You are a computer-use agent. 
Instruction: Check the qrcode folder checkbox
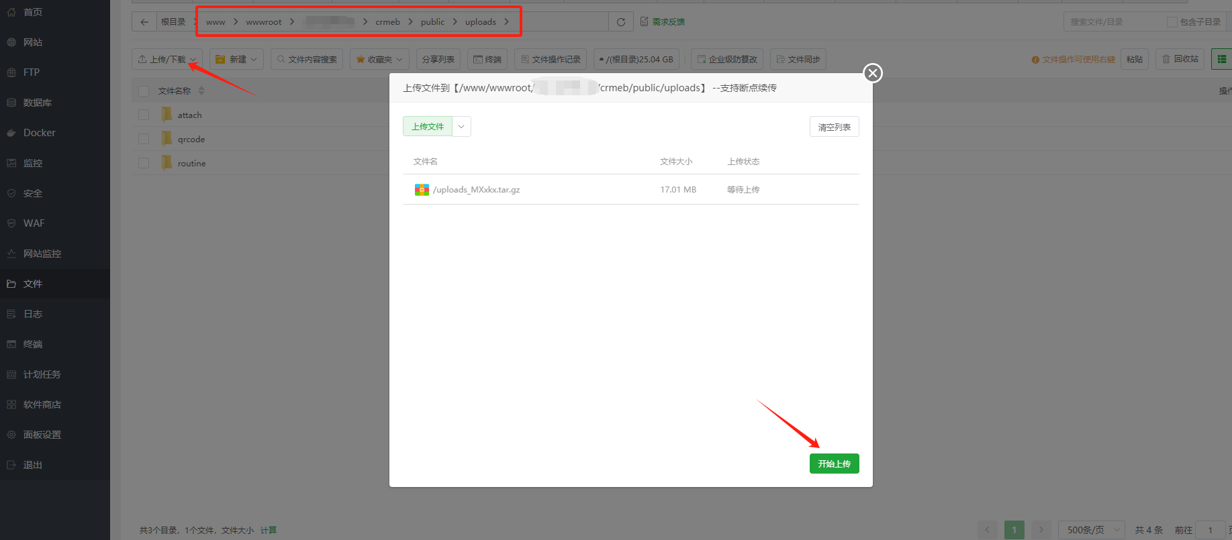(144, 139)
